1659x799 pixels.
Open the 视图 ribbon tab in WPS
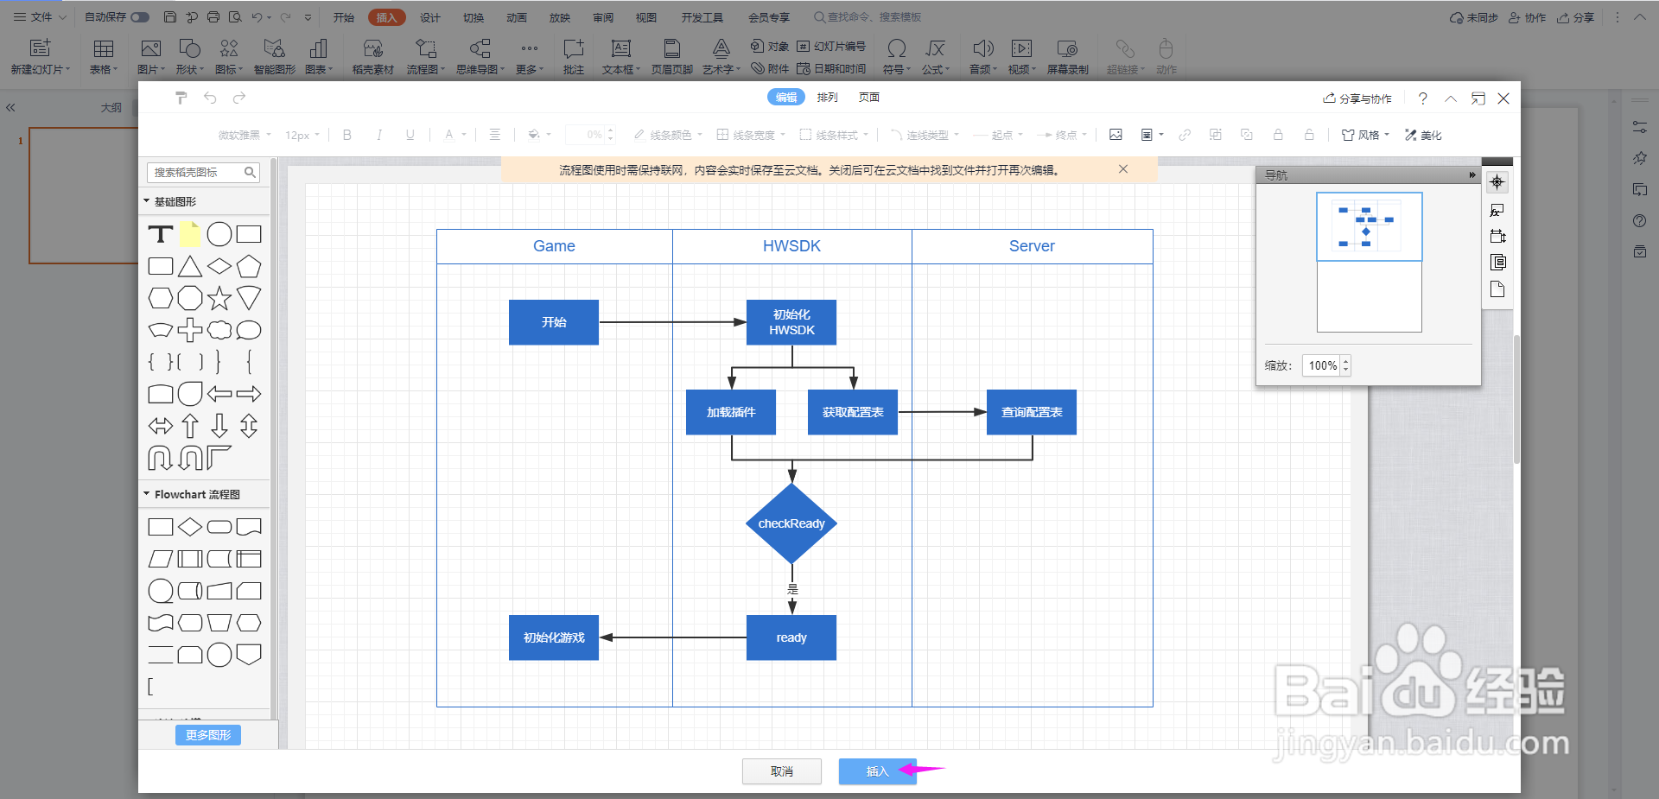pyautogui.click(x=646, y=17)
